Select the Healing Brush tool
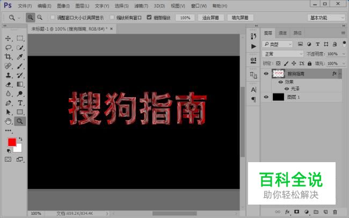The image size is (349, 218). click(x=8, y=66)
